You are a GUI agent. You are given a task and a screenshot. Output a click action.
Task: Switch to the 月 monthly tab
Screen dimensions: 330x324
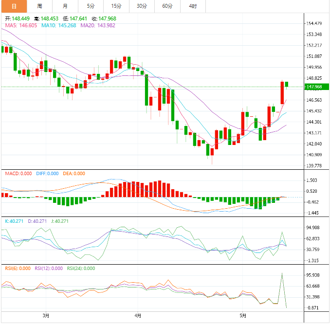[65, 6]
